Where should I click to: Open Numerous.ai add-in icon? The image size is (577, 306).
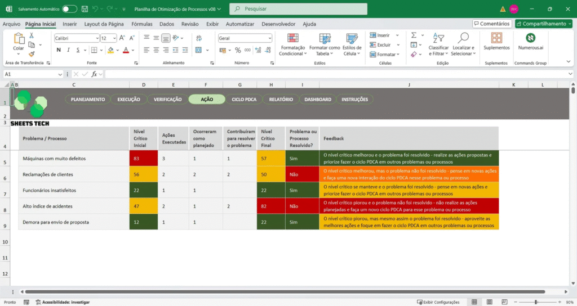tap(530, 38)
